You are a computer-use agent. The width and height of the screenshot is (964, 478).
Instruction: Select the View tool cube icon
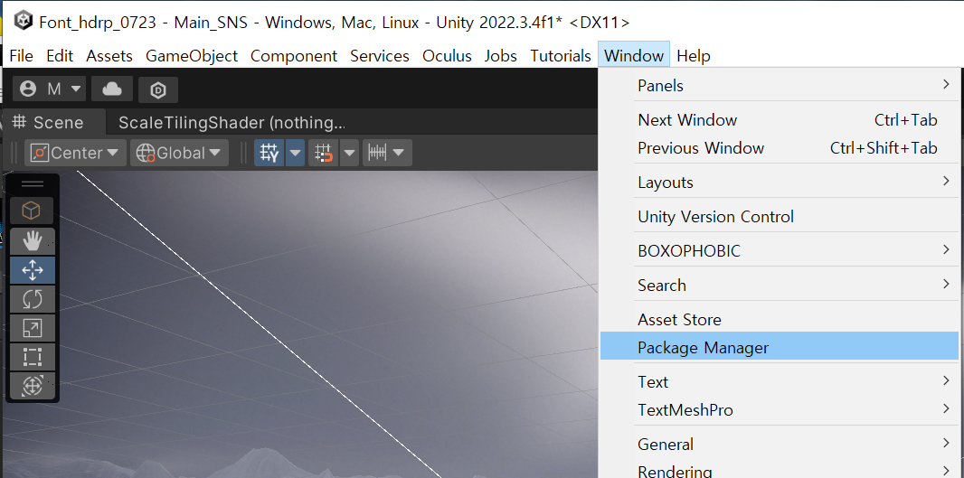pyautogui.click(x=32, y=211)
